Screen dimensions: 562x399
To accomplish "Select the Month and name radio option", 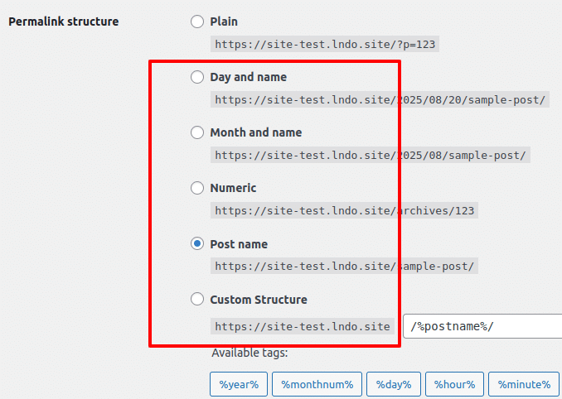I will 197,132.
